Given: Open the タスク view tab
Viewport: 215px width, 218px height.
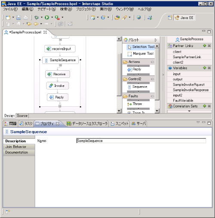Looking at the screenshot, I should 26,123.
